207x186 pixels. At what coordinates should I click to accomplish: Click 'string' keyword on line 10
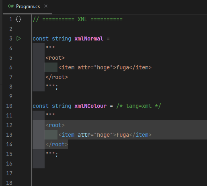61,106
